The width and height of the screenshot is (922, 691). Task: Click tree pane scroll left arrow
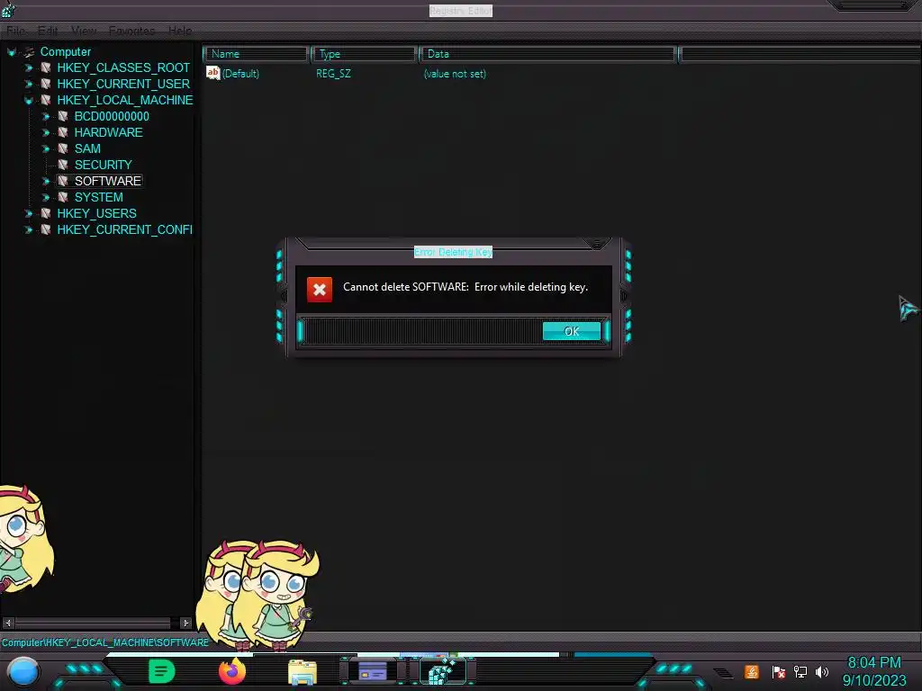point(8,623)
